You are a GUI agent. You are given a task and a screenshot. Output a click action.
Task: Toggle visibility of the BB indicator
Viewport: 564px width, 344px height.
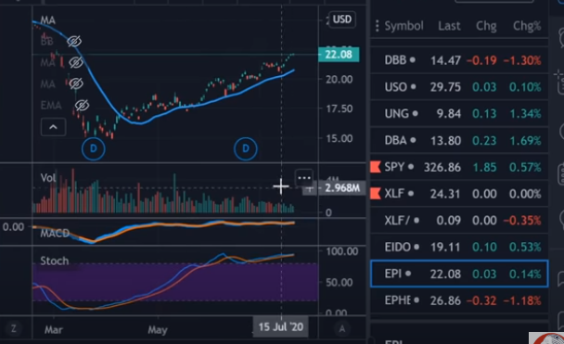click(x=74, y=42)
